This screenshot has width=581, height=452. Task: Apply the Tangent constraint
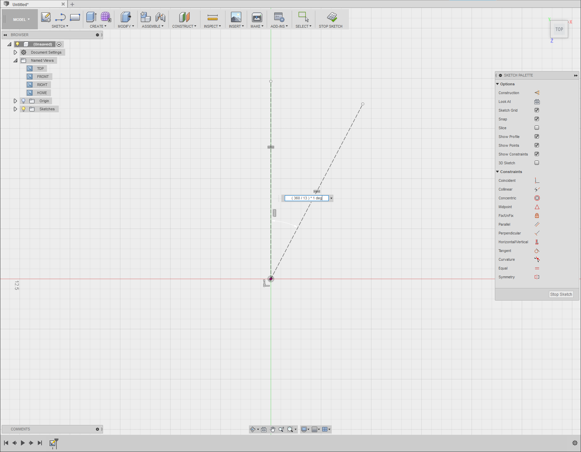pyautogui.click(x=537, y=251)
